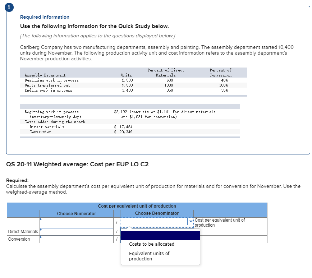Click the 'Choose Numerator' column header
The height and width of the screenshot is (278, 312).
[x=77, y=214]
